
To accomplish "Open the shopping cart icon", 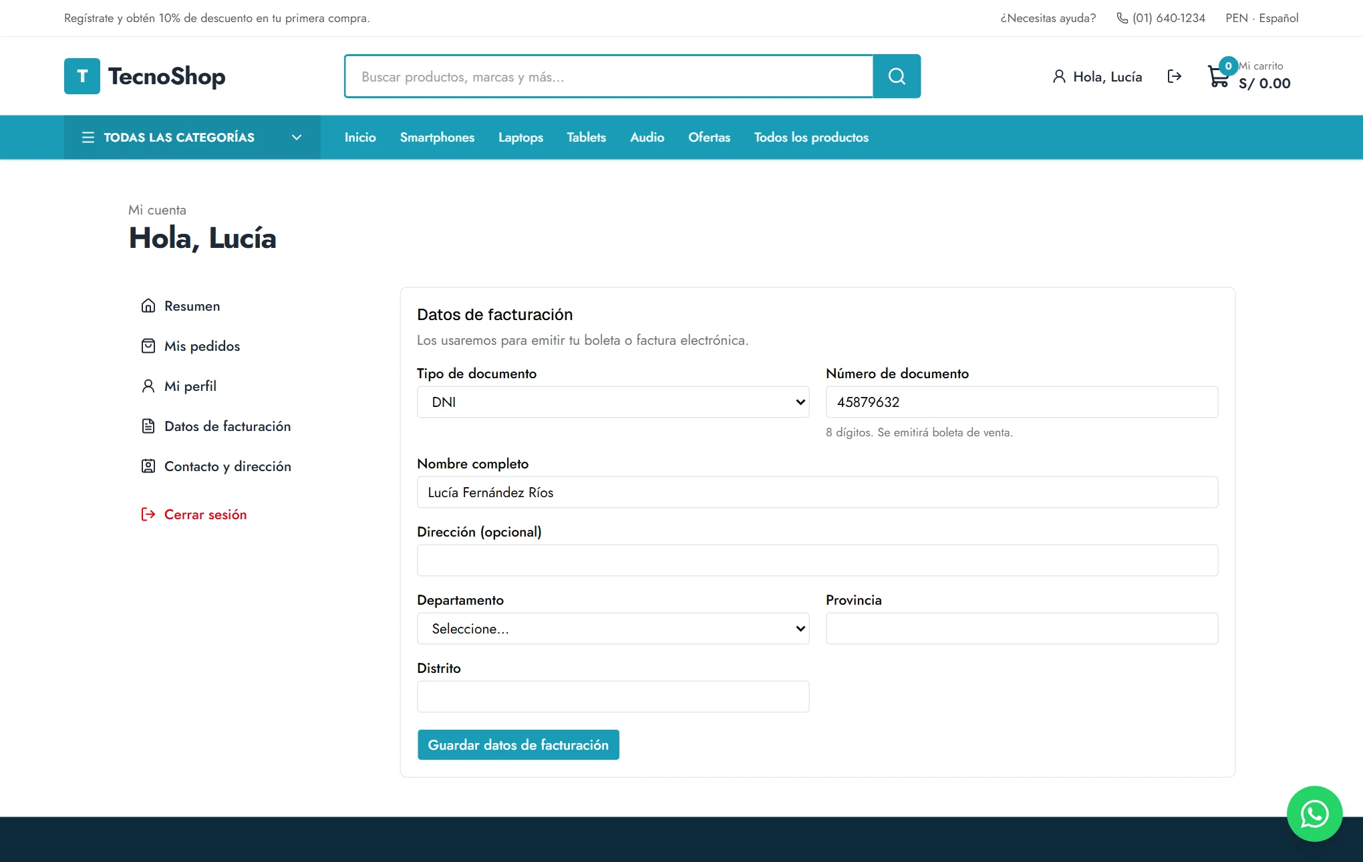I will pyautogui.click(x=1218, y=77).
